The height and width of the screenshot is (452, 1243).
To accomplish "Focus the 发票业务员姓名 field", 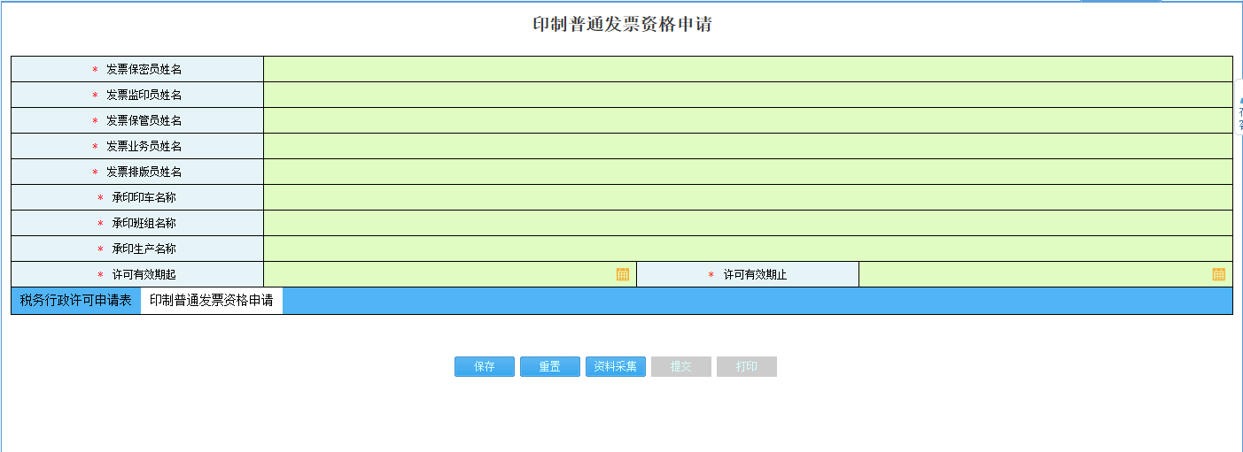I will (x=747, y=146).
